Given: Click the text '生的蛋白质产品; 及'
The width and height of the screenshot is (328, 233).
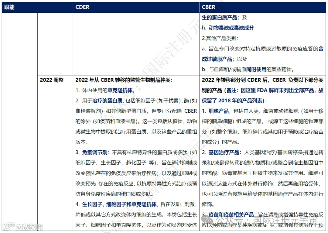Looking at the screenshot, I should [224, 18].
